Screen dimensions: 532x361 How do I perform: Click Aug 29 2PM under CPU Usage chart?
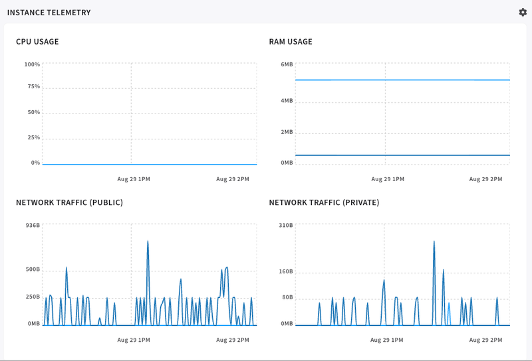232,179
